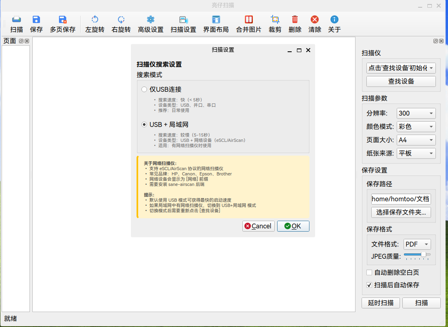The width and height of the screenshot is (448, 327).
Task: Open the 颜色模式 彩色 dropdown
Action: click(416, 127)
